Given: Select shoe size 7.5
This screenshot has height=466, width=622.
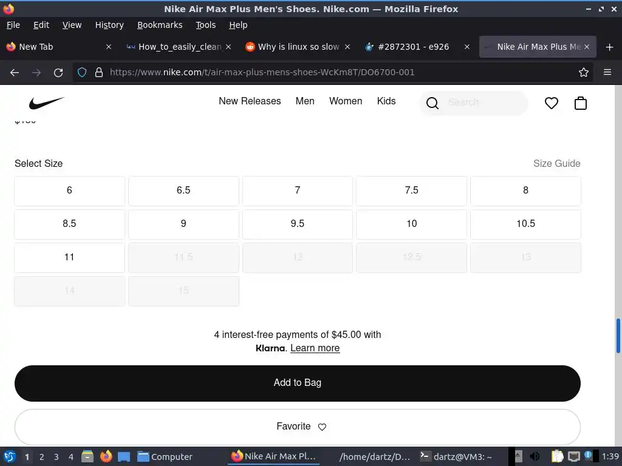Looking at the screenshot, I should (411, 191).
